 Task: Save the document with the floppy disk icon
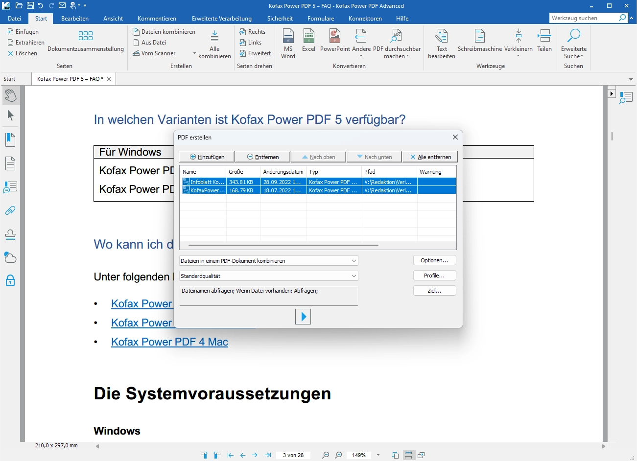pyautogui.click(x=30, y=5)
